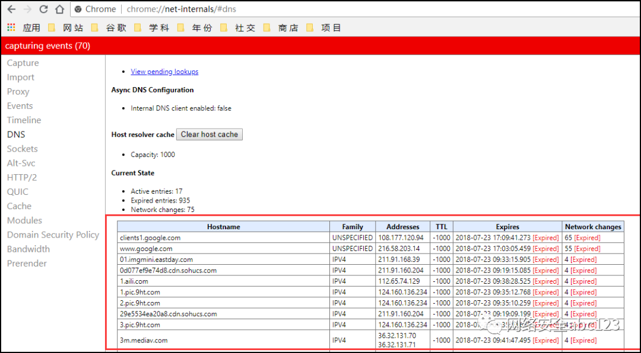The width and height of the screenshot is (641, 353).
Task: Click the expiry 2018-07-23 17:09:41.273
Action: [x=493, y=238]
